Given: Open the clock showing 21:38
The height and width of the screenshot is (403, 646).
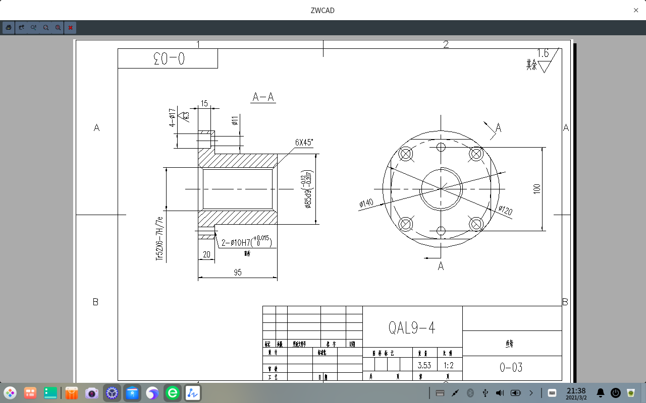Looking at the screenshot, I should point(576,393).
